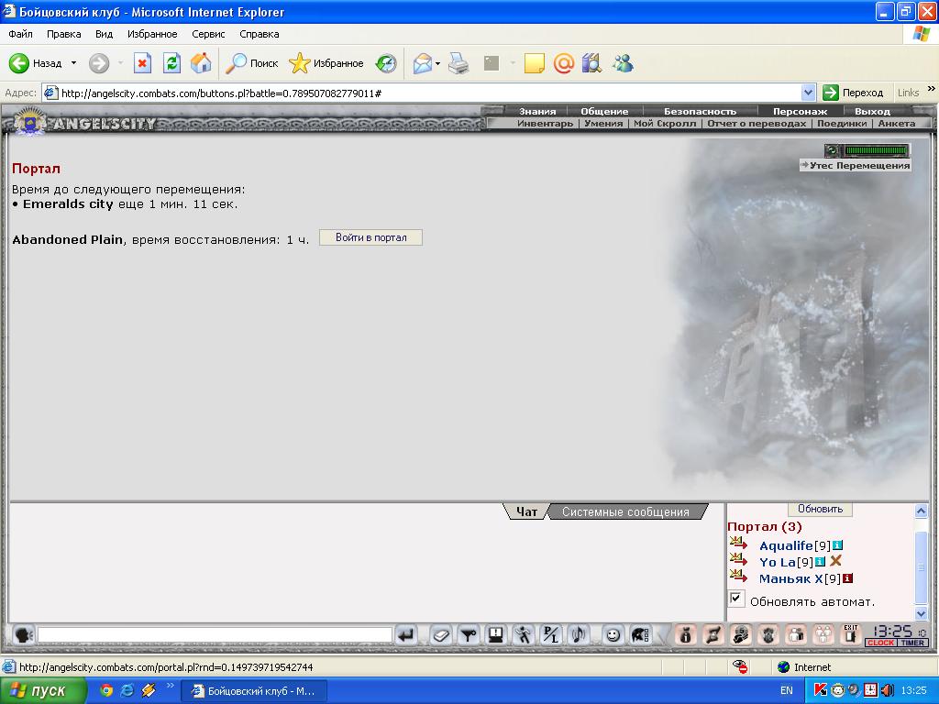Image resolution: width=939 pixels, height=704 pixels.
Task: Open the Мой Скролл link
Action: (x=665, y=124)
